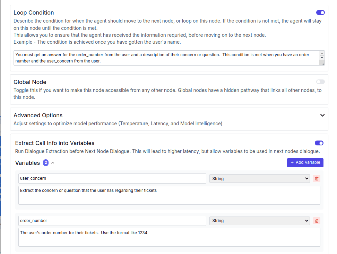Open the order_number type String dropdown

pos(259,221)
